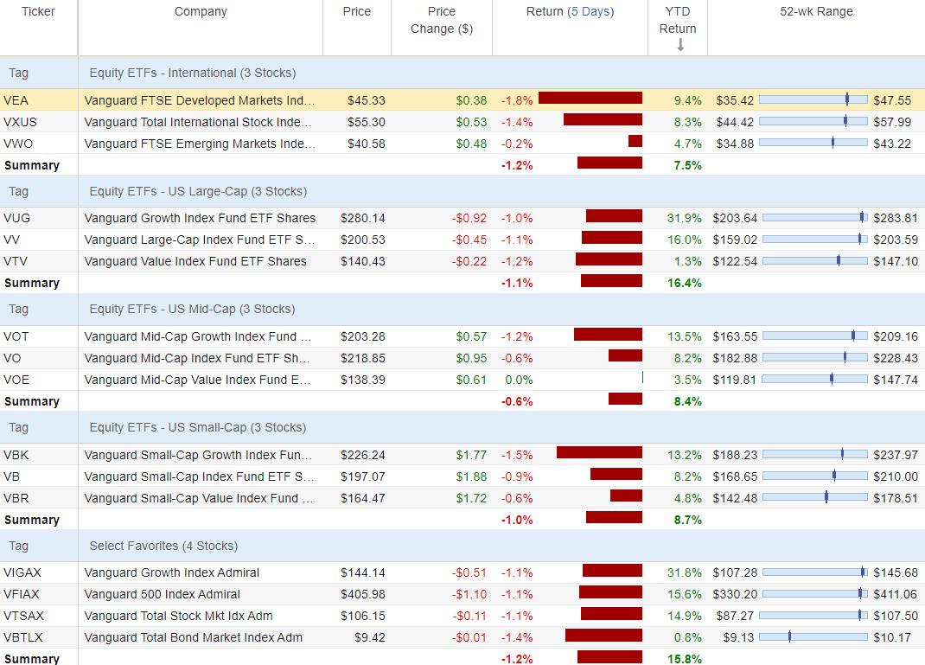This screenshot has height=665, width=925.
Task: Click the VOT ticker
Action: [16, 336]
